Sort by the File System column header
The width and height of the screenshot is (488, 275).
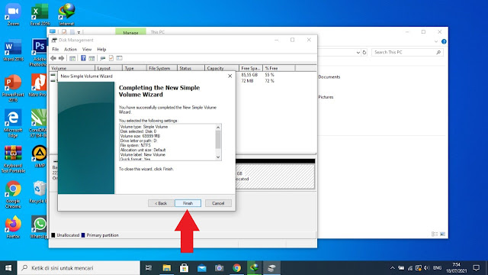pyautogui.click(x=162, y=68)
